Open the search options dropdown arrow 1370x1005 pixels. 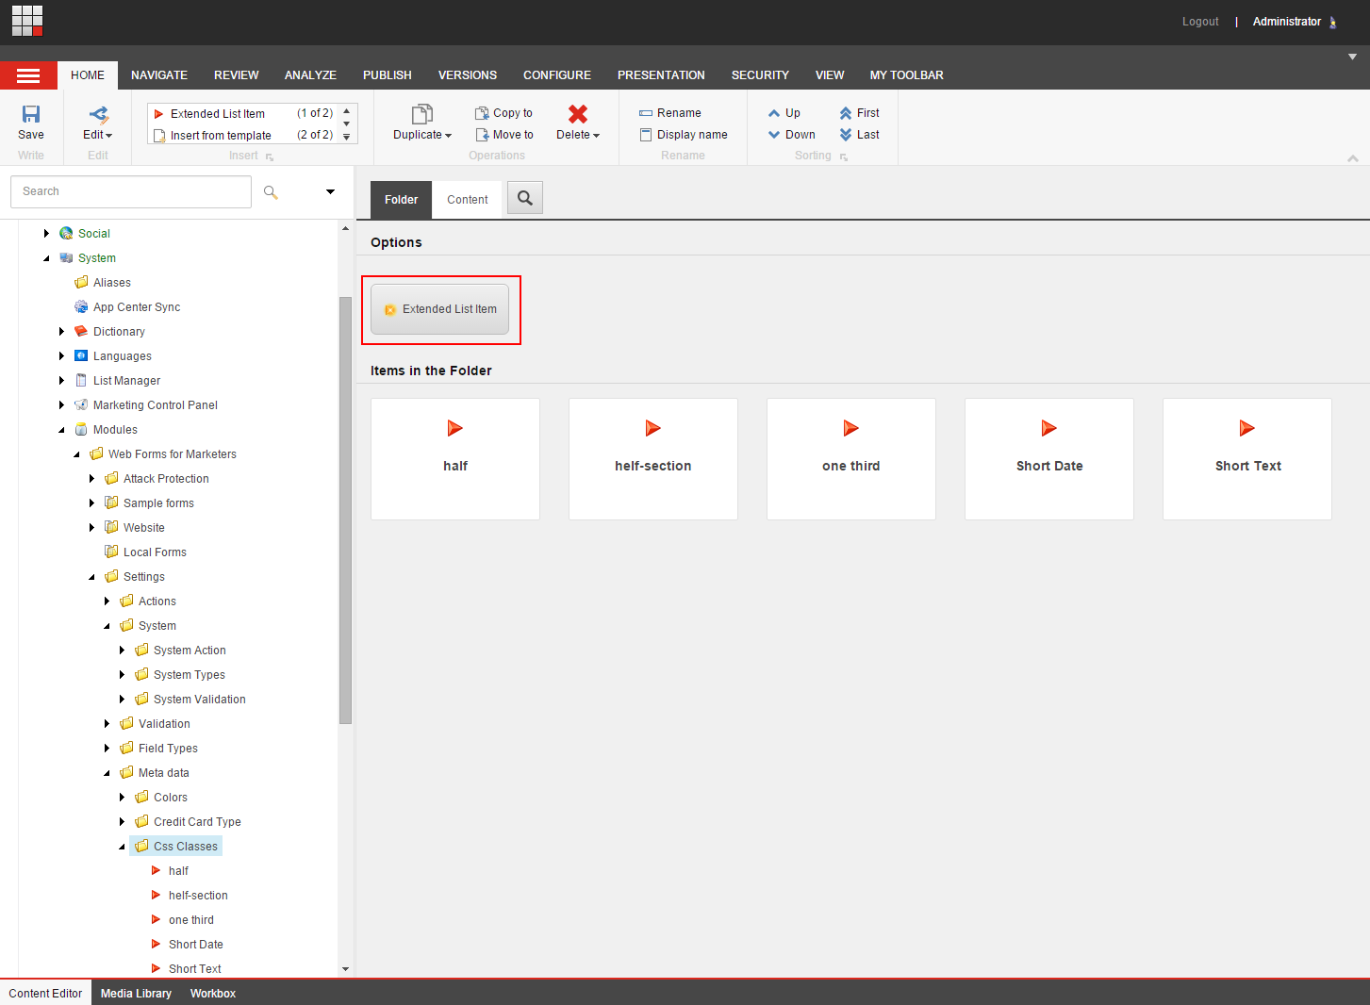(330, 191)
